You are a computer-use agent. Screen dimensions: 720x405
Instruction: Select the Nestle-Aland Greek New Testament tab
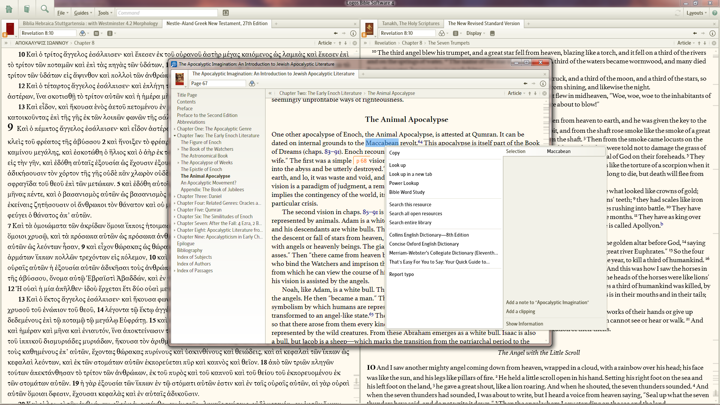(217, 24)
